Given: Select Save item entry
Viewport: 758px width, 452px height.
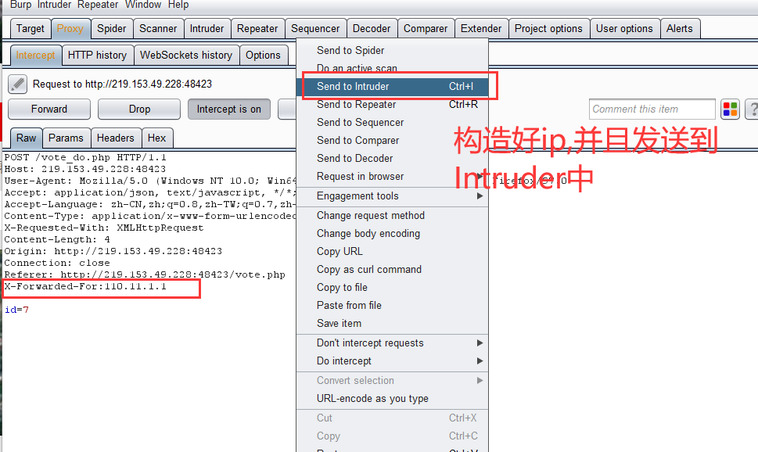Looking at the screenshot, I should (x=392, y=323).
